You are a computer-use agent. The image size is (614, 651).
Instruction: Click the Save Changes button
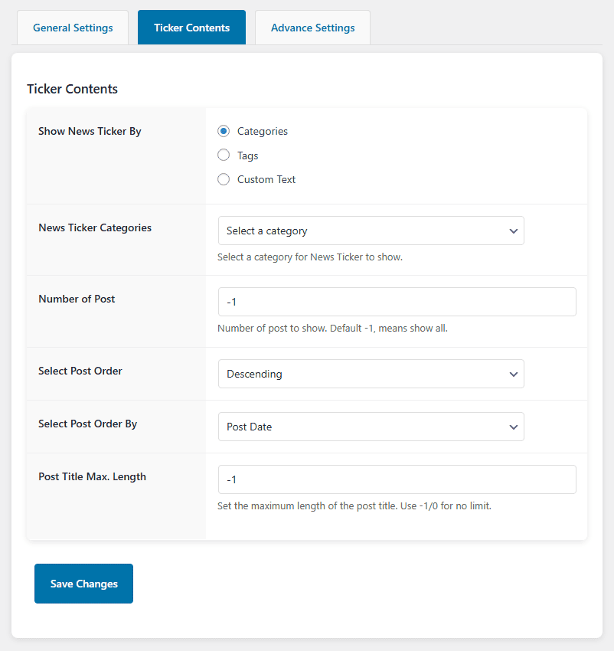(83, 584)
